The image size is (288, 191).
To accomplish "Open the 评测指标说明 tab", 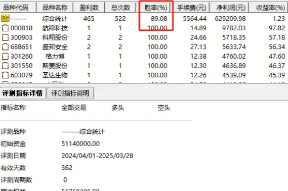I will click(x=70, y=93).
